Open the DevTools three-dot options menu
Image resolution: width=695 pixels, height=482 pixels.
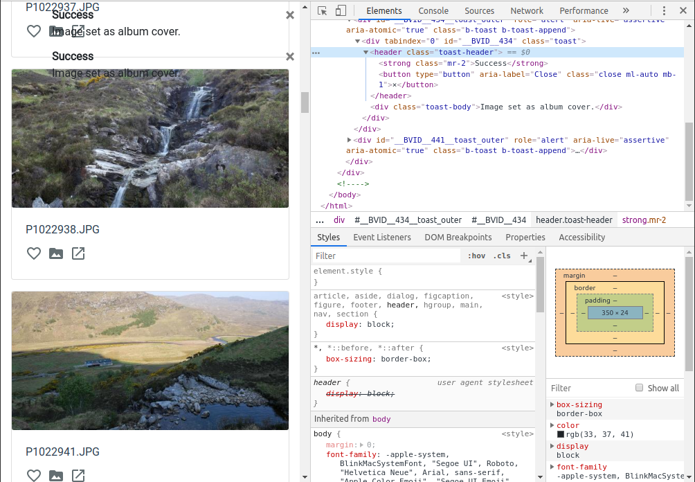coord(664,10)
